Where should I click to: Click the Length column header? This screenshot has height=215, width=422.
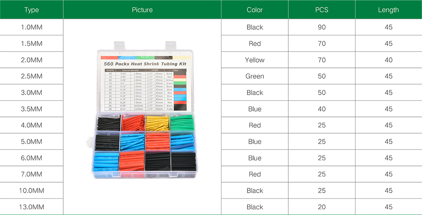click(x=388, y=10)
